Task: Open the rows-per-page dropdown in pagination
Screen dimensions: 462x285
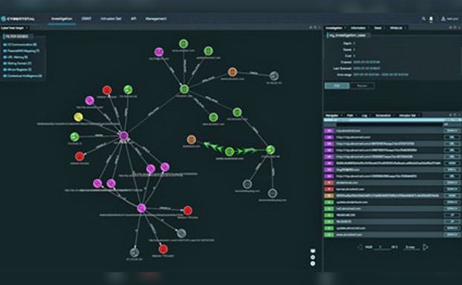Action: click(412, 247)
